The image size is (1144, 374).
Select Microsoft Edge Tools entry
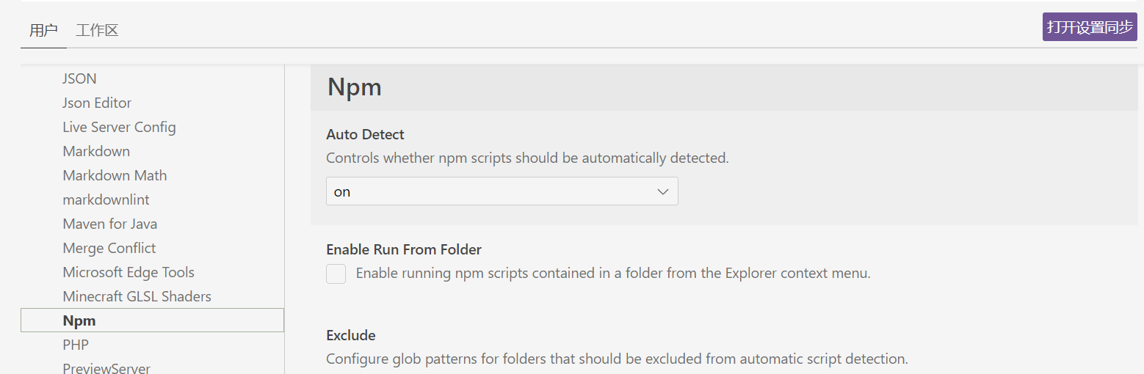[128, 272]
